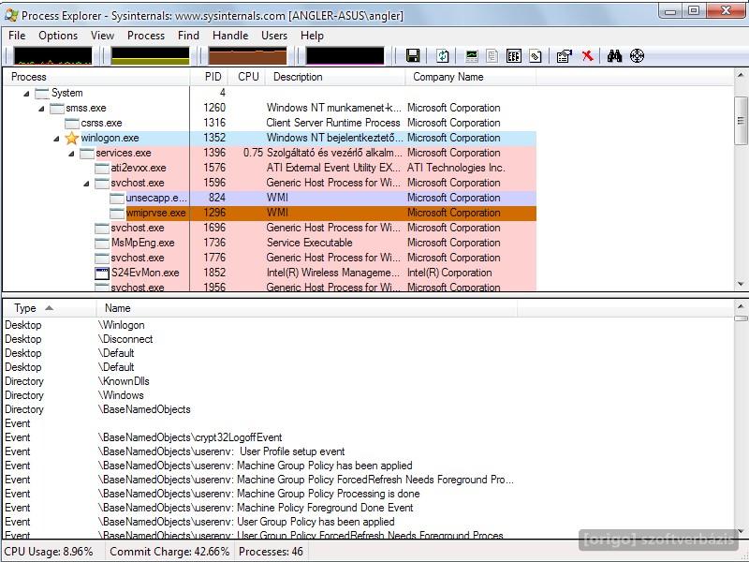
Task: Open the Help menu
Action: click(x=312, y=36)
